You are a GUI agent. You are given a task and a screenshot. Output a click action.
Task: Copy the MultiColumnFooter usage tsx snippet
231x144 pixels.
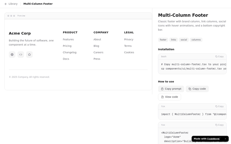pyautogui.click(x=219, y=125)
